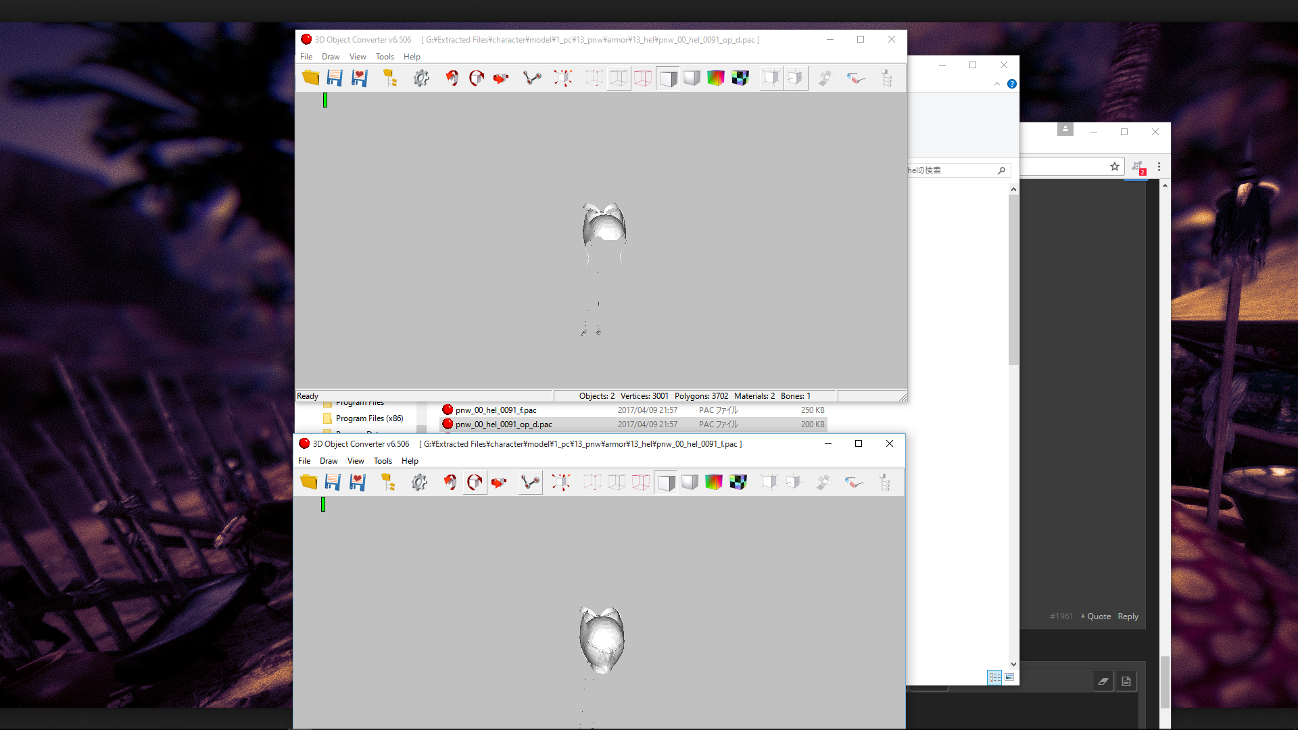The image size is (1298, 730).
Task: Click the object hierarchy tree icon
Action: pyautogui.click(x=888, y=78)
